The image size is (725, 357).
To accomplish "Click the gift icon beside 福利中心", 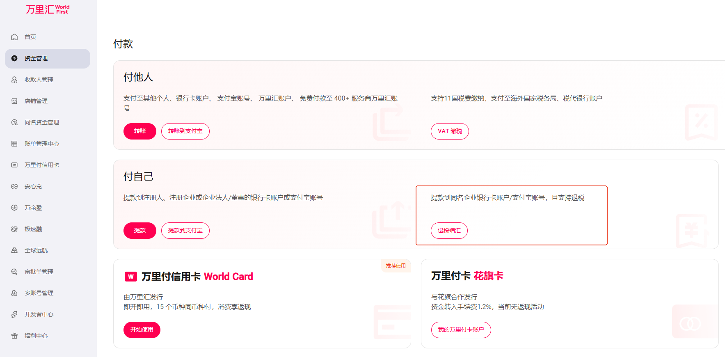I will 14,336.
